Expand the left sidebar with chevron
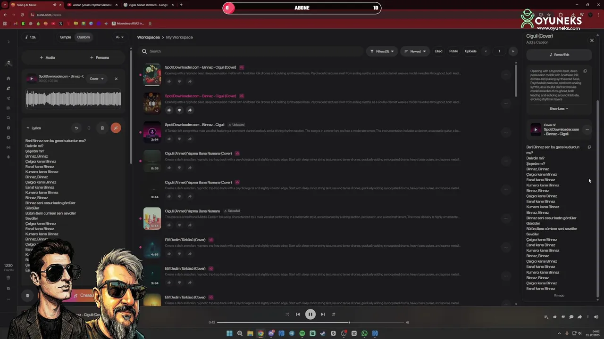Viewport: 604px width, 339px height. pos(8,42)
